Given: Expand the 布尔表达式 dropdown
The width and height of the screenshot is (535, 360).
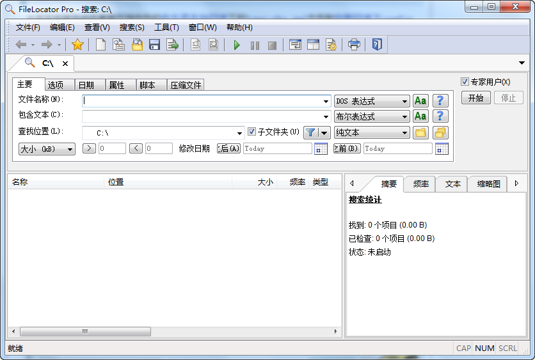Looking at the screenshot, I should (372, 116).
